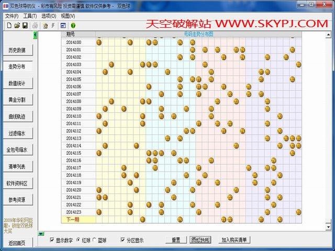Click the New file toolbar icon
Viewport: 335px width, 251px height.
[9, 25]
